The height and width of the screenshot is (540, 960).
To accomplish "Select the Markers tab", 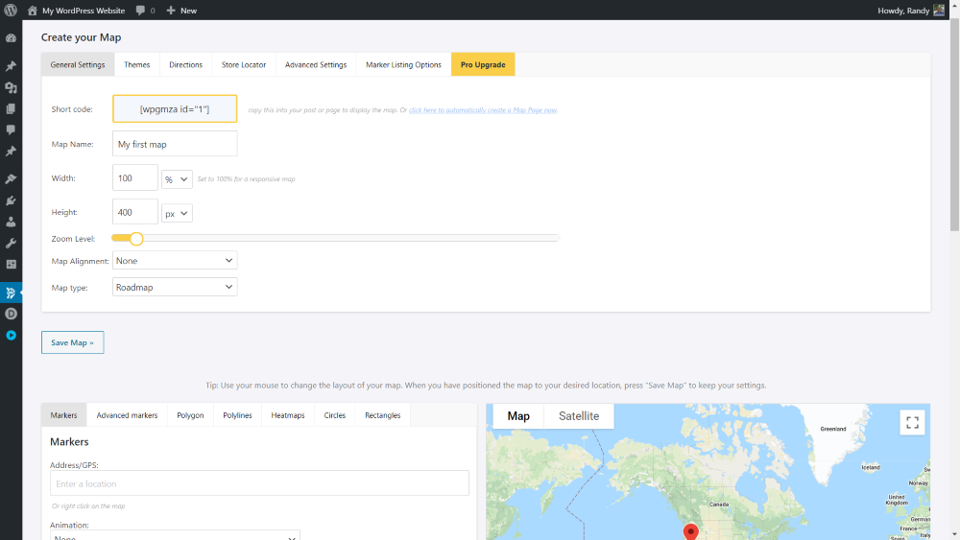I will pyautogui.click(x=63, y=415).
